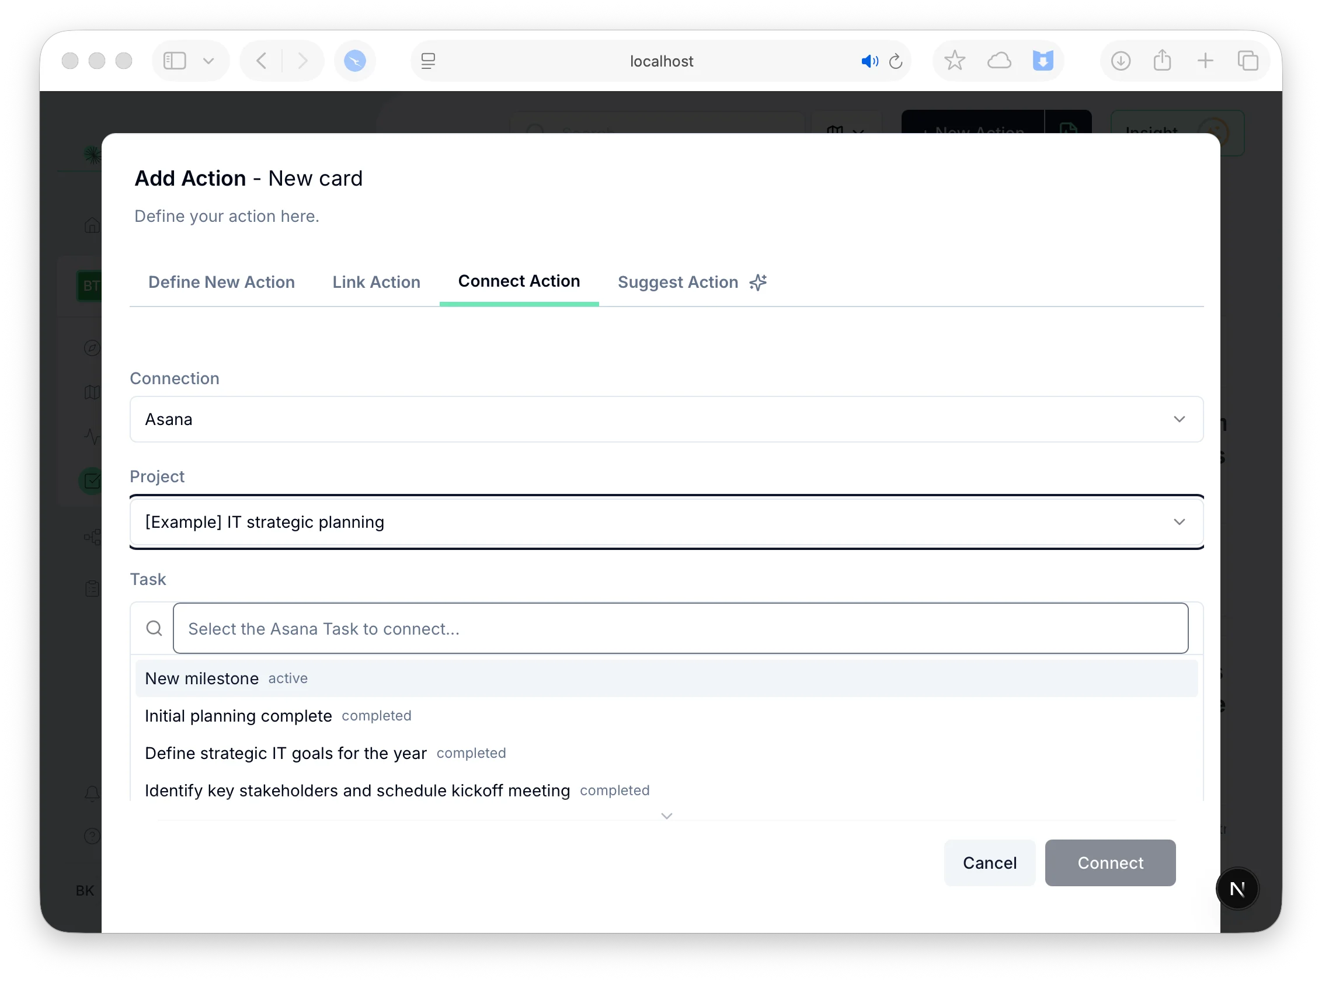
Task: Click the BK user initials
Action: point(85,890)
